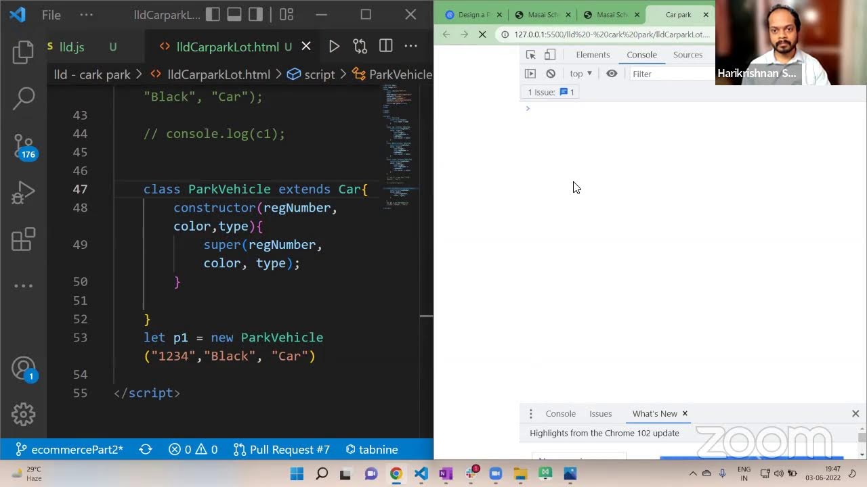The width and height of the screenshot is (867, 487).
Task: Toggle the device toolbar in DevTools
Action: pyautogui.click(x=550, y=55)
